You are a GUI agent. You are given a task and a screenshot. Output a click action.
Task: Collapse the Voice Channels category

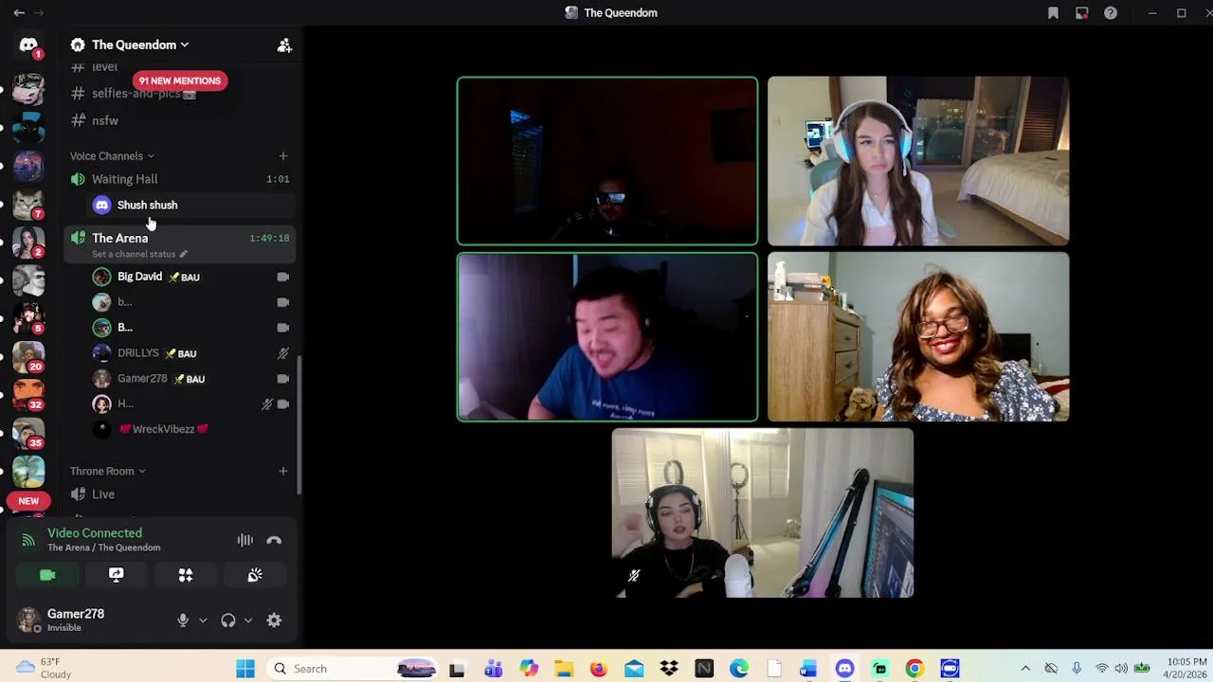111,155
